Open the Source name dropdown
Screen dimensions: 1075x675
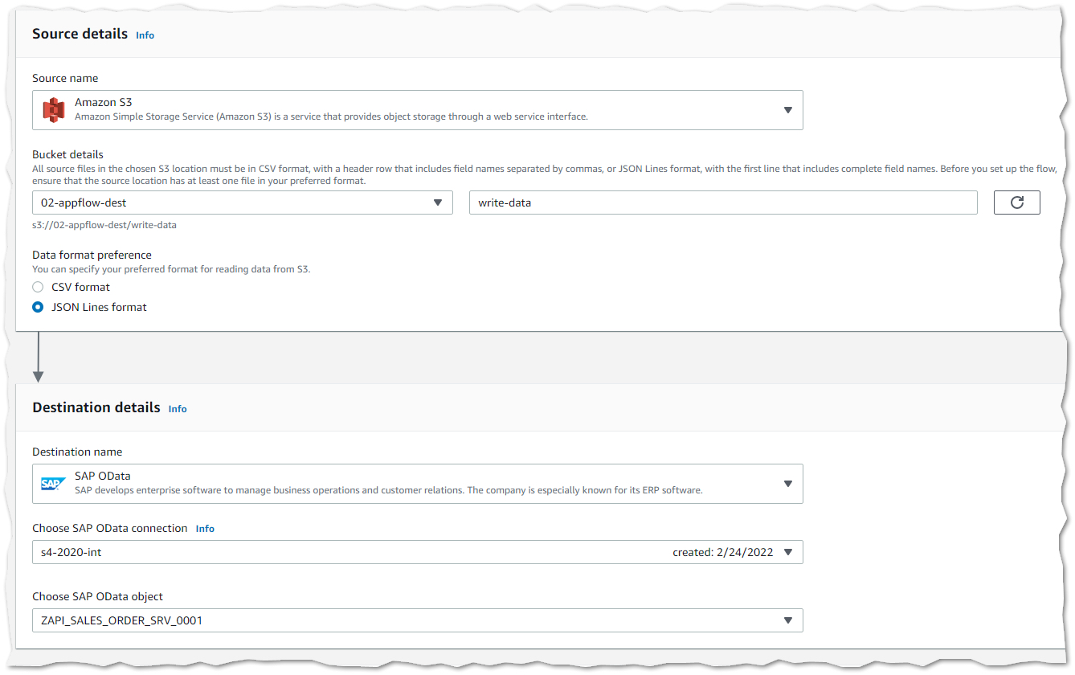click(418, 110)
